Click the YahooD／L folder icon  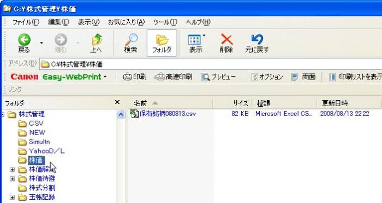[x=22, y=151]
